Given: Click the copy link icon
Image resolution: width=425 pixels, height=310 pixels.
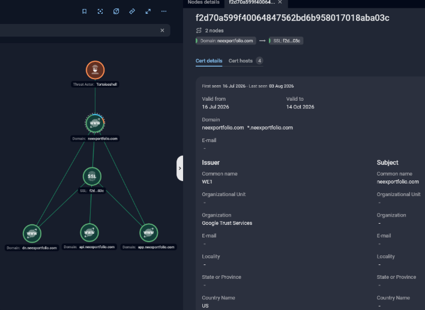Looking at the screenshot, I should pos(132,11).
